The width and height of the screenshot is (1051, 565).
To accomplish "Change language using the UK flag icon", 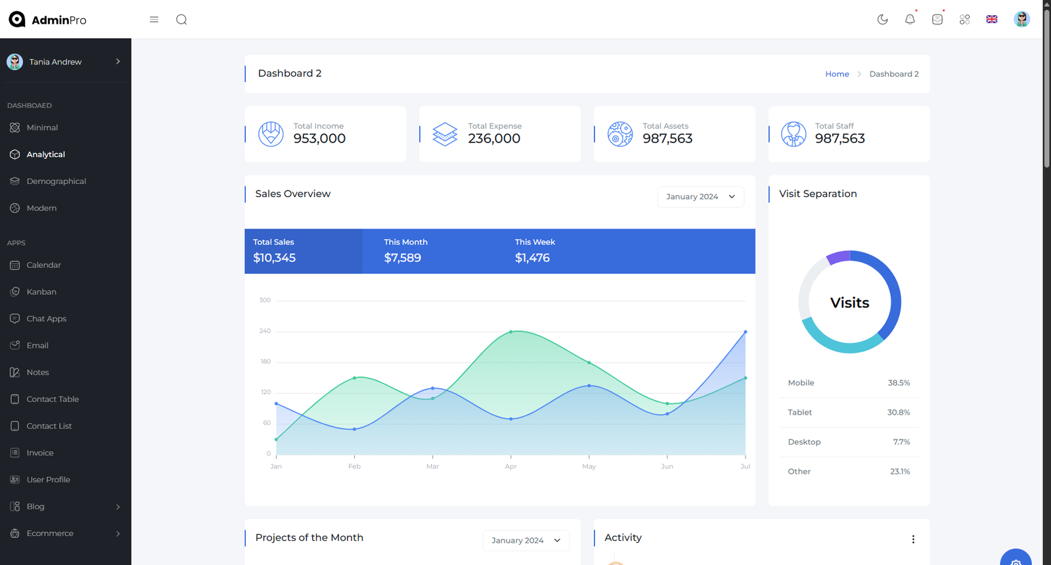I will (992, 20).
